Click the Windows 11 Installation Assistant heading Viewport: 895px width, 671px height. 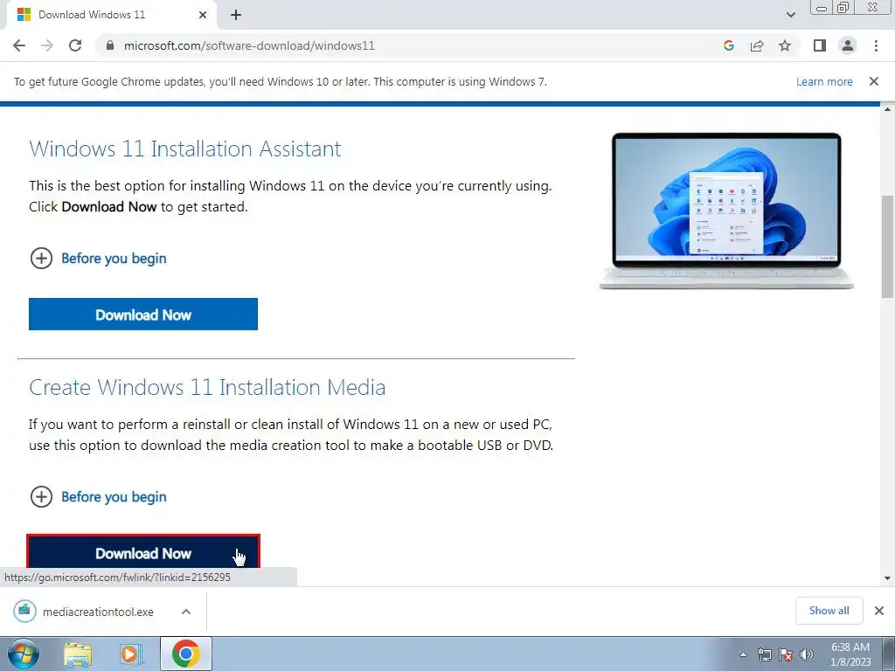[185, 149]
